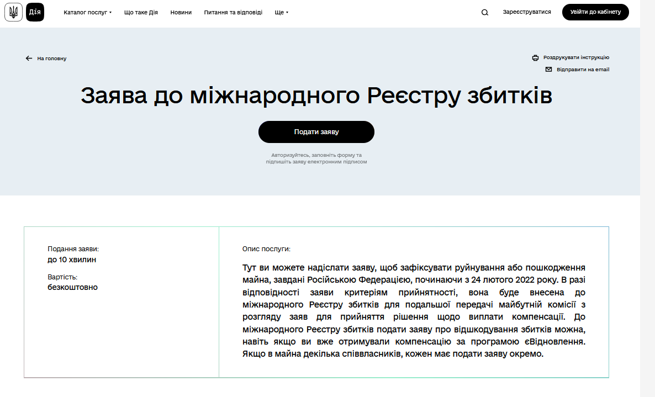
Task: Expand the Ще menu dropdown
Action: coord(281,12)
